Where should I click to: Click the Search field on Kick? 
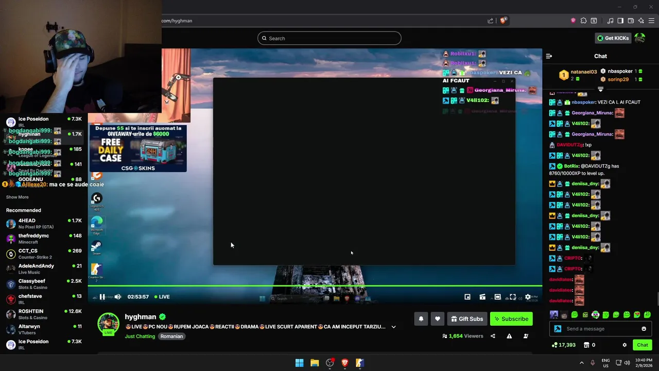tap(329, 38)
